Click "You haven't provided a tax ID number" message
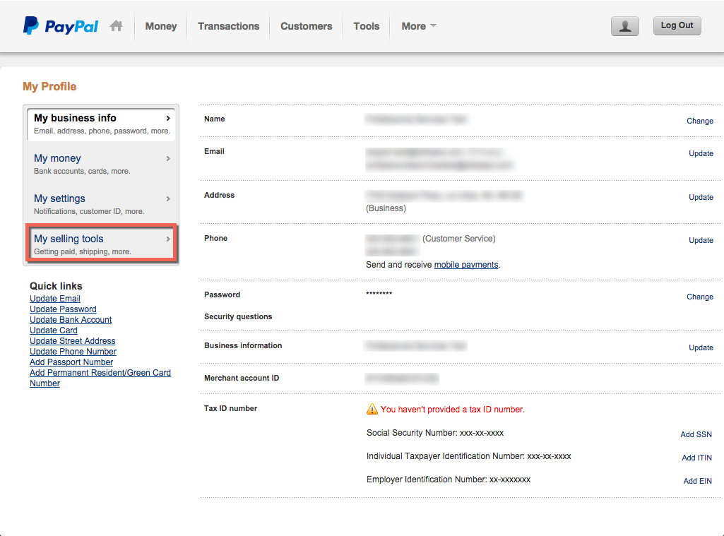This screenshot has height=536, width=724. 453,410
